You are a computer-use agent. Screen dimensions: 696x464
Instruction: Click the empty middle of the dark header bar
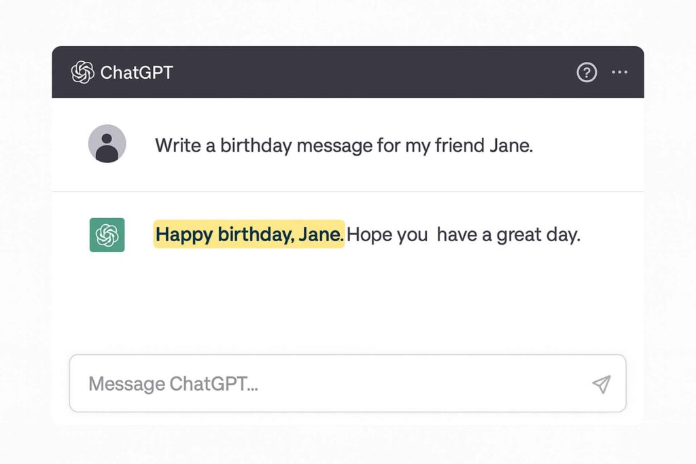pos(374,72)
